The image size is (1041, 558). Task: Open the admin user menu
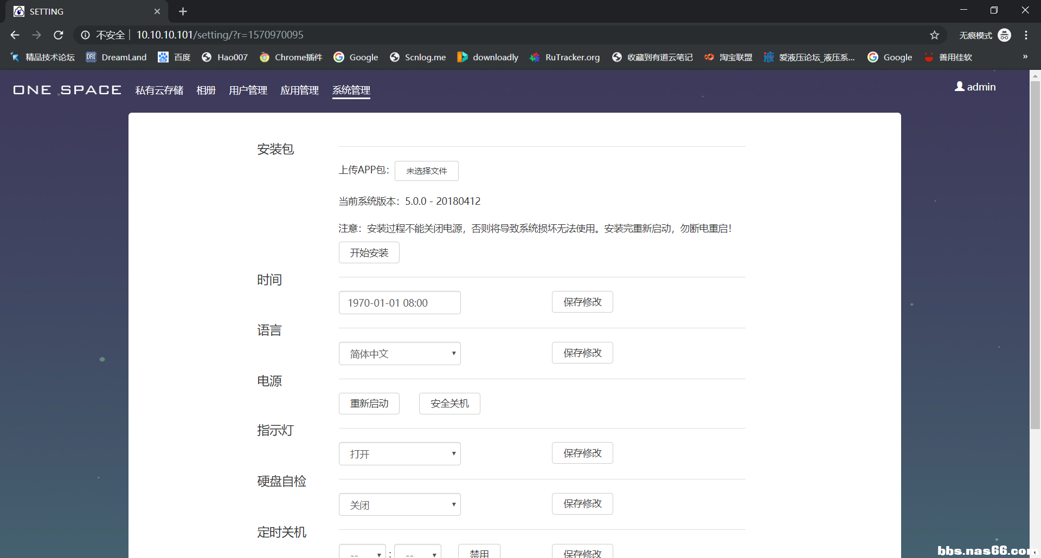(x=975, y=87)
